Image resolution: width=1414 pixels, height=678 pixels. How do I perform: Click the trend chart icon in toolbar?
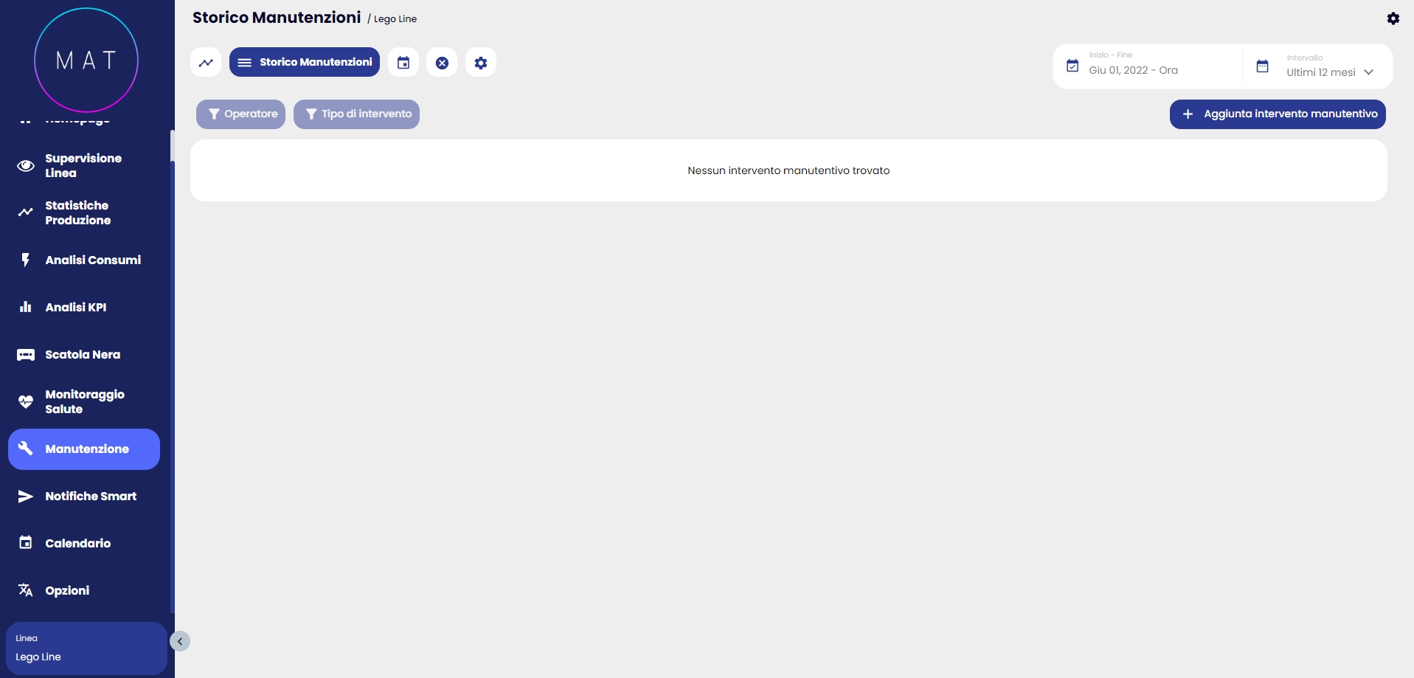tap(206, 63)
